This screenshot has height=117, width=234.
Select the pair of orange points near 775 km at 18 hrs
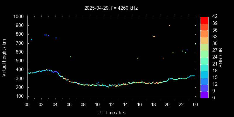pyautogui.click(x=154, y=37)
